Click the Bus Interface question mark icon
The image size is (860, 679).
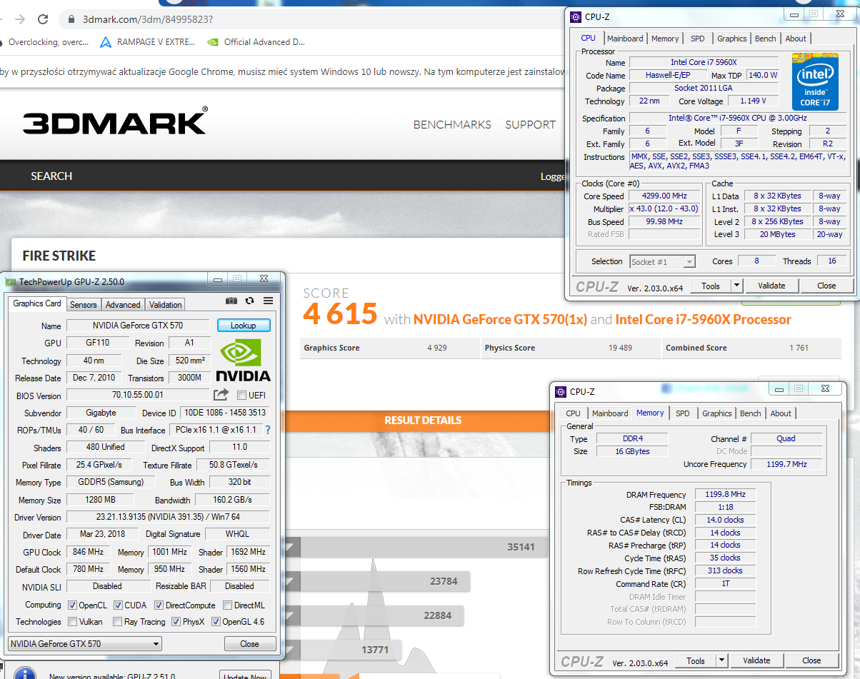tap(268, 430)
